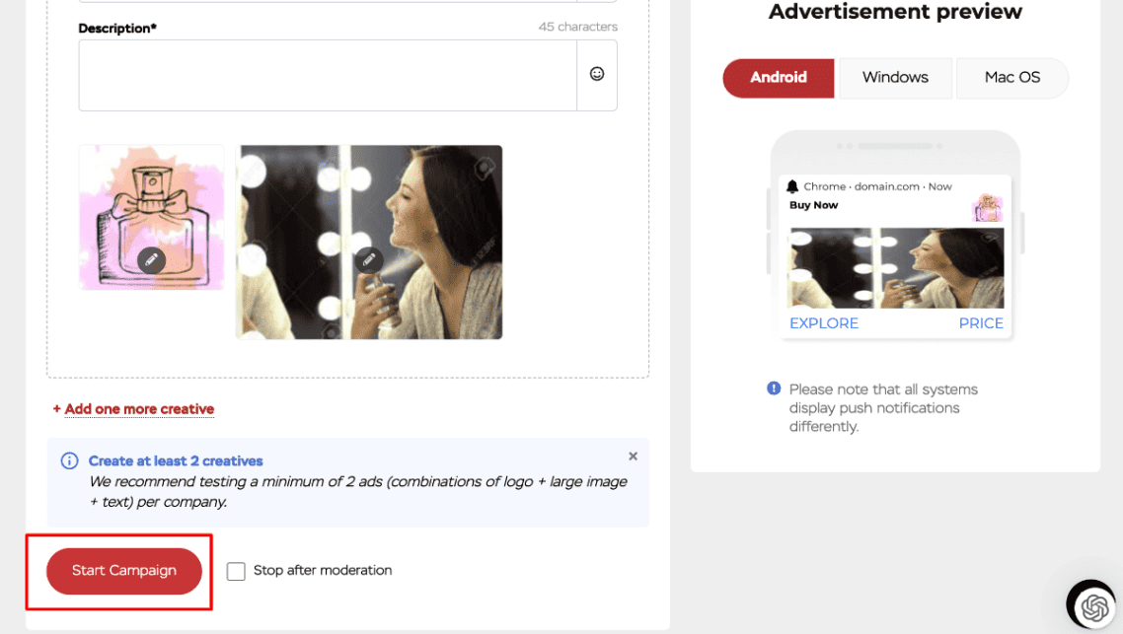Click EXPLORE in the notification preview
1123x634 pixels.
pyautogui.click(x=823, y=323)
